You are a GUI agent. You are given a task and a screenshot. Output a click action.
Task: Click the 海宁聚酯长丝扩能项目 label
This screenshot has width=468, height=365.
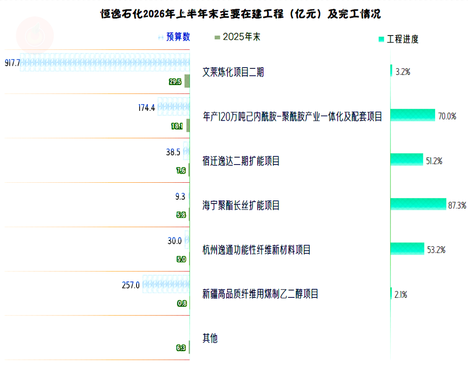pos(241,205)
